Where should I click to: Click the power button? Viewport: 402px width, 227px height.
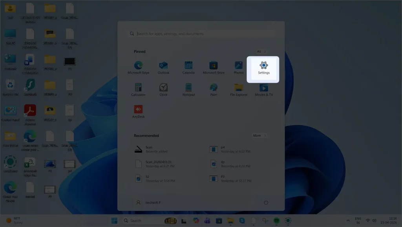(x=266, y=202)
